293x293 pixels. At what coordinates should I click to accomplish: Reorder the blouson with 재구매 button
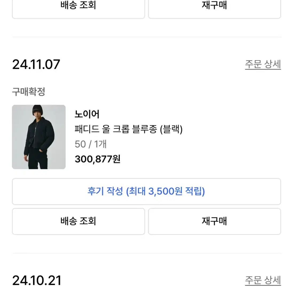(215, 221)
